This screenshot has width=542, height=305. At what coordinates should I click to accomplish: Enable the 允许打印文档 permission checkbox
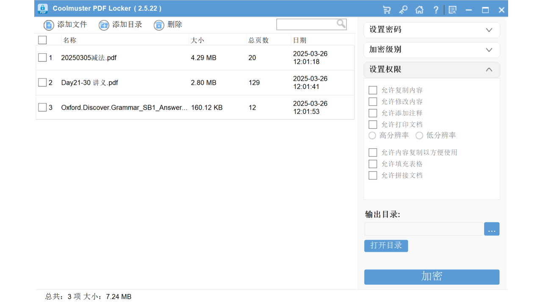tap(373, 124)
